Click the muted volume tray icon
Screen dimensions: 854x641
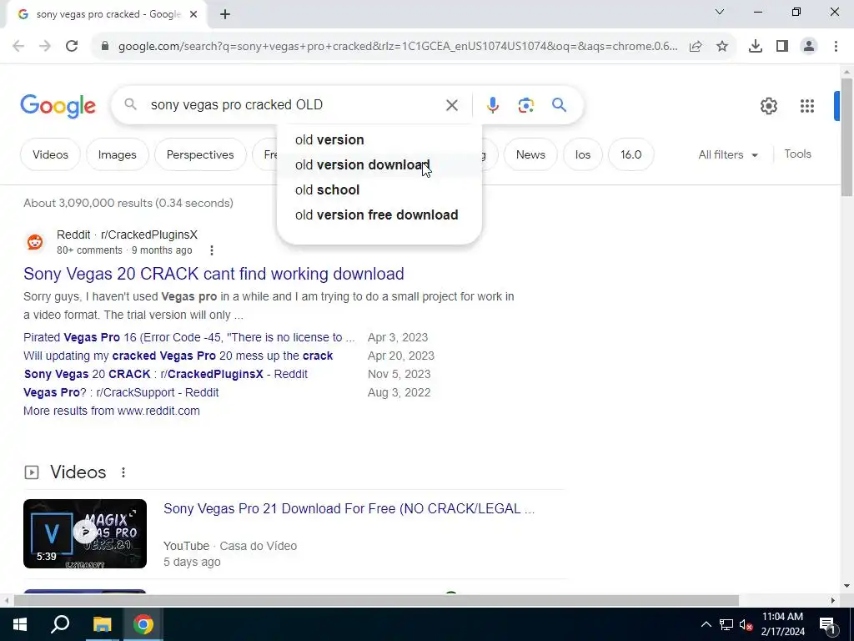pyautogui.click(x=746, y=624)
